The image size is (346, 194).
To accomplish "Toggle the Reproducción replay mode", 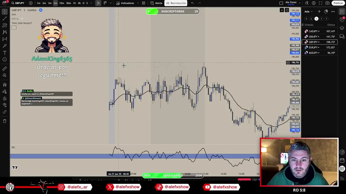I will pos(176,3).
